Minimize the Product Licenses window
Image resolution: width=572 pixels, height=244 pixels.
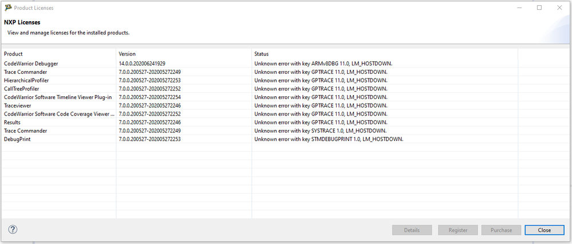[x=519, y=7]
